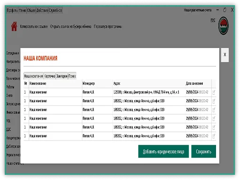This screenshot has width=240, height=180.
Task: Click Копировать как ссылку in the toolbar
Action: pyautogui.click(x=33, y=27)
